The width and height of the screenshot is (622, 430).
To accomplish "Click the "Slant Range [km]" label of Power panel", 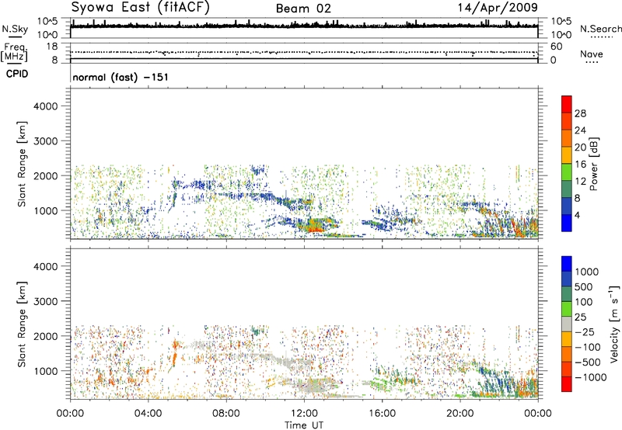I will [x=22, y=164].
